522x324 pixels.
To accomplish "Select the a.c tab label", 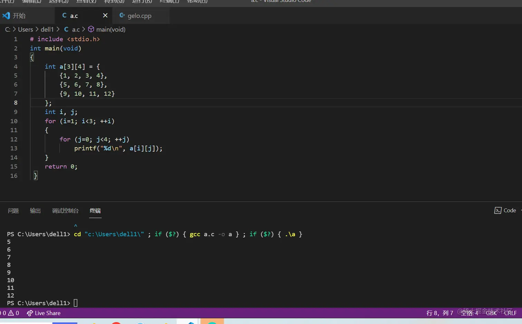I will [x=74, y=16].
